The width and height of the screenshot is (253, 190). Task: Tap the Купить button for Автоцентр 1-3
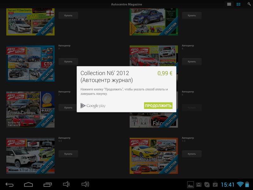pos(191,154)
